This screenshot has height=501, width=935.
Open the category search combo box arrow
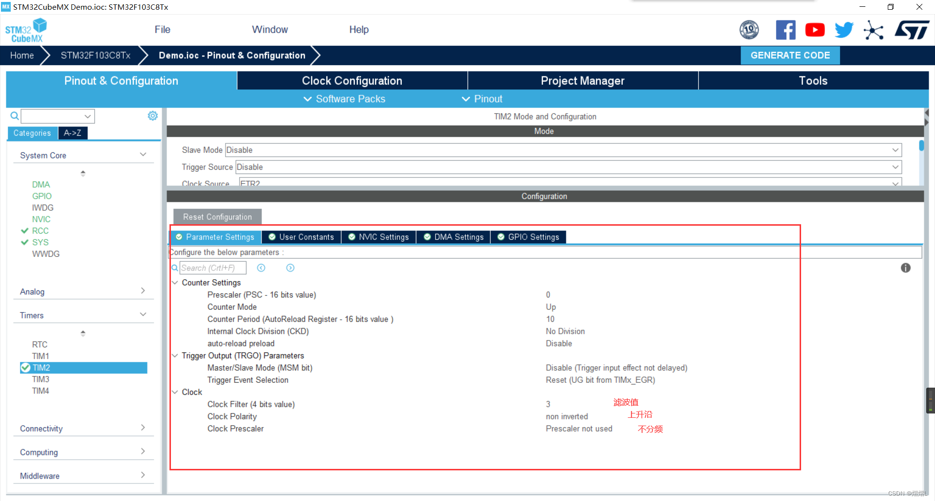(x=88, y=116)
